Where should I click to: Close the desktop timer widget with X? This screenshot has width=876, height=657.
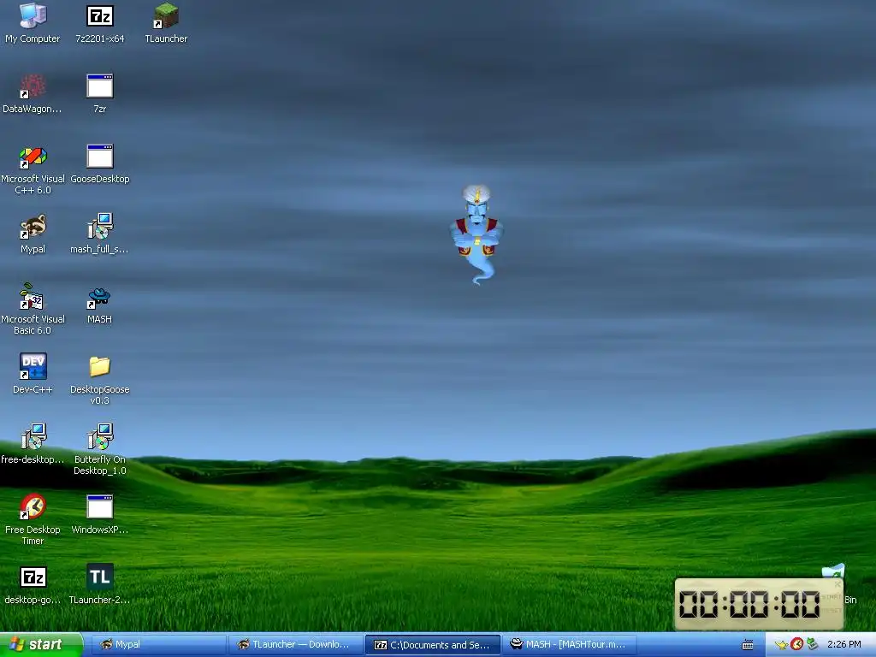pos(838,584)
